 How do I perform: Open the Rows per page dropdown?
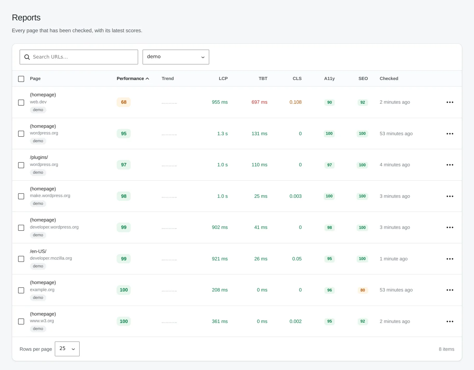coord(67,349)
